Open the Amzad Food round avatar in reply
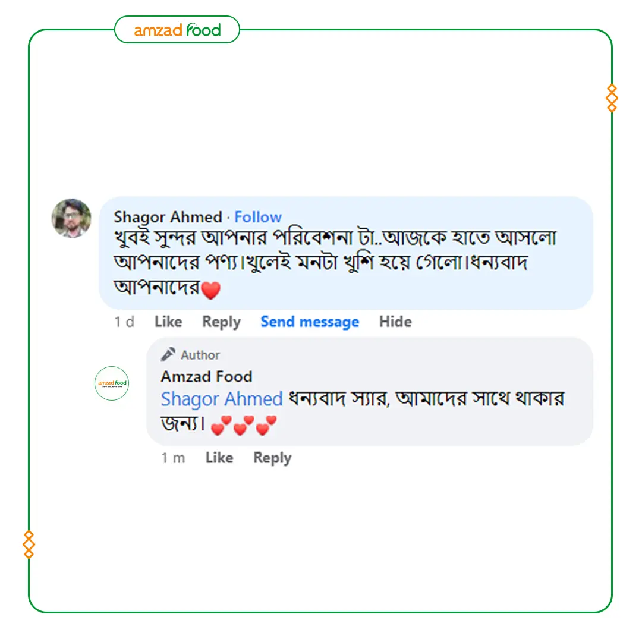The height and width of the screenshot is (642, 642). [112, 383]
